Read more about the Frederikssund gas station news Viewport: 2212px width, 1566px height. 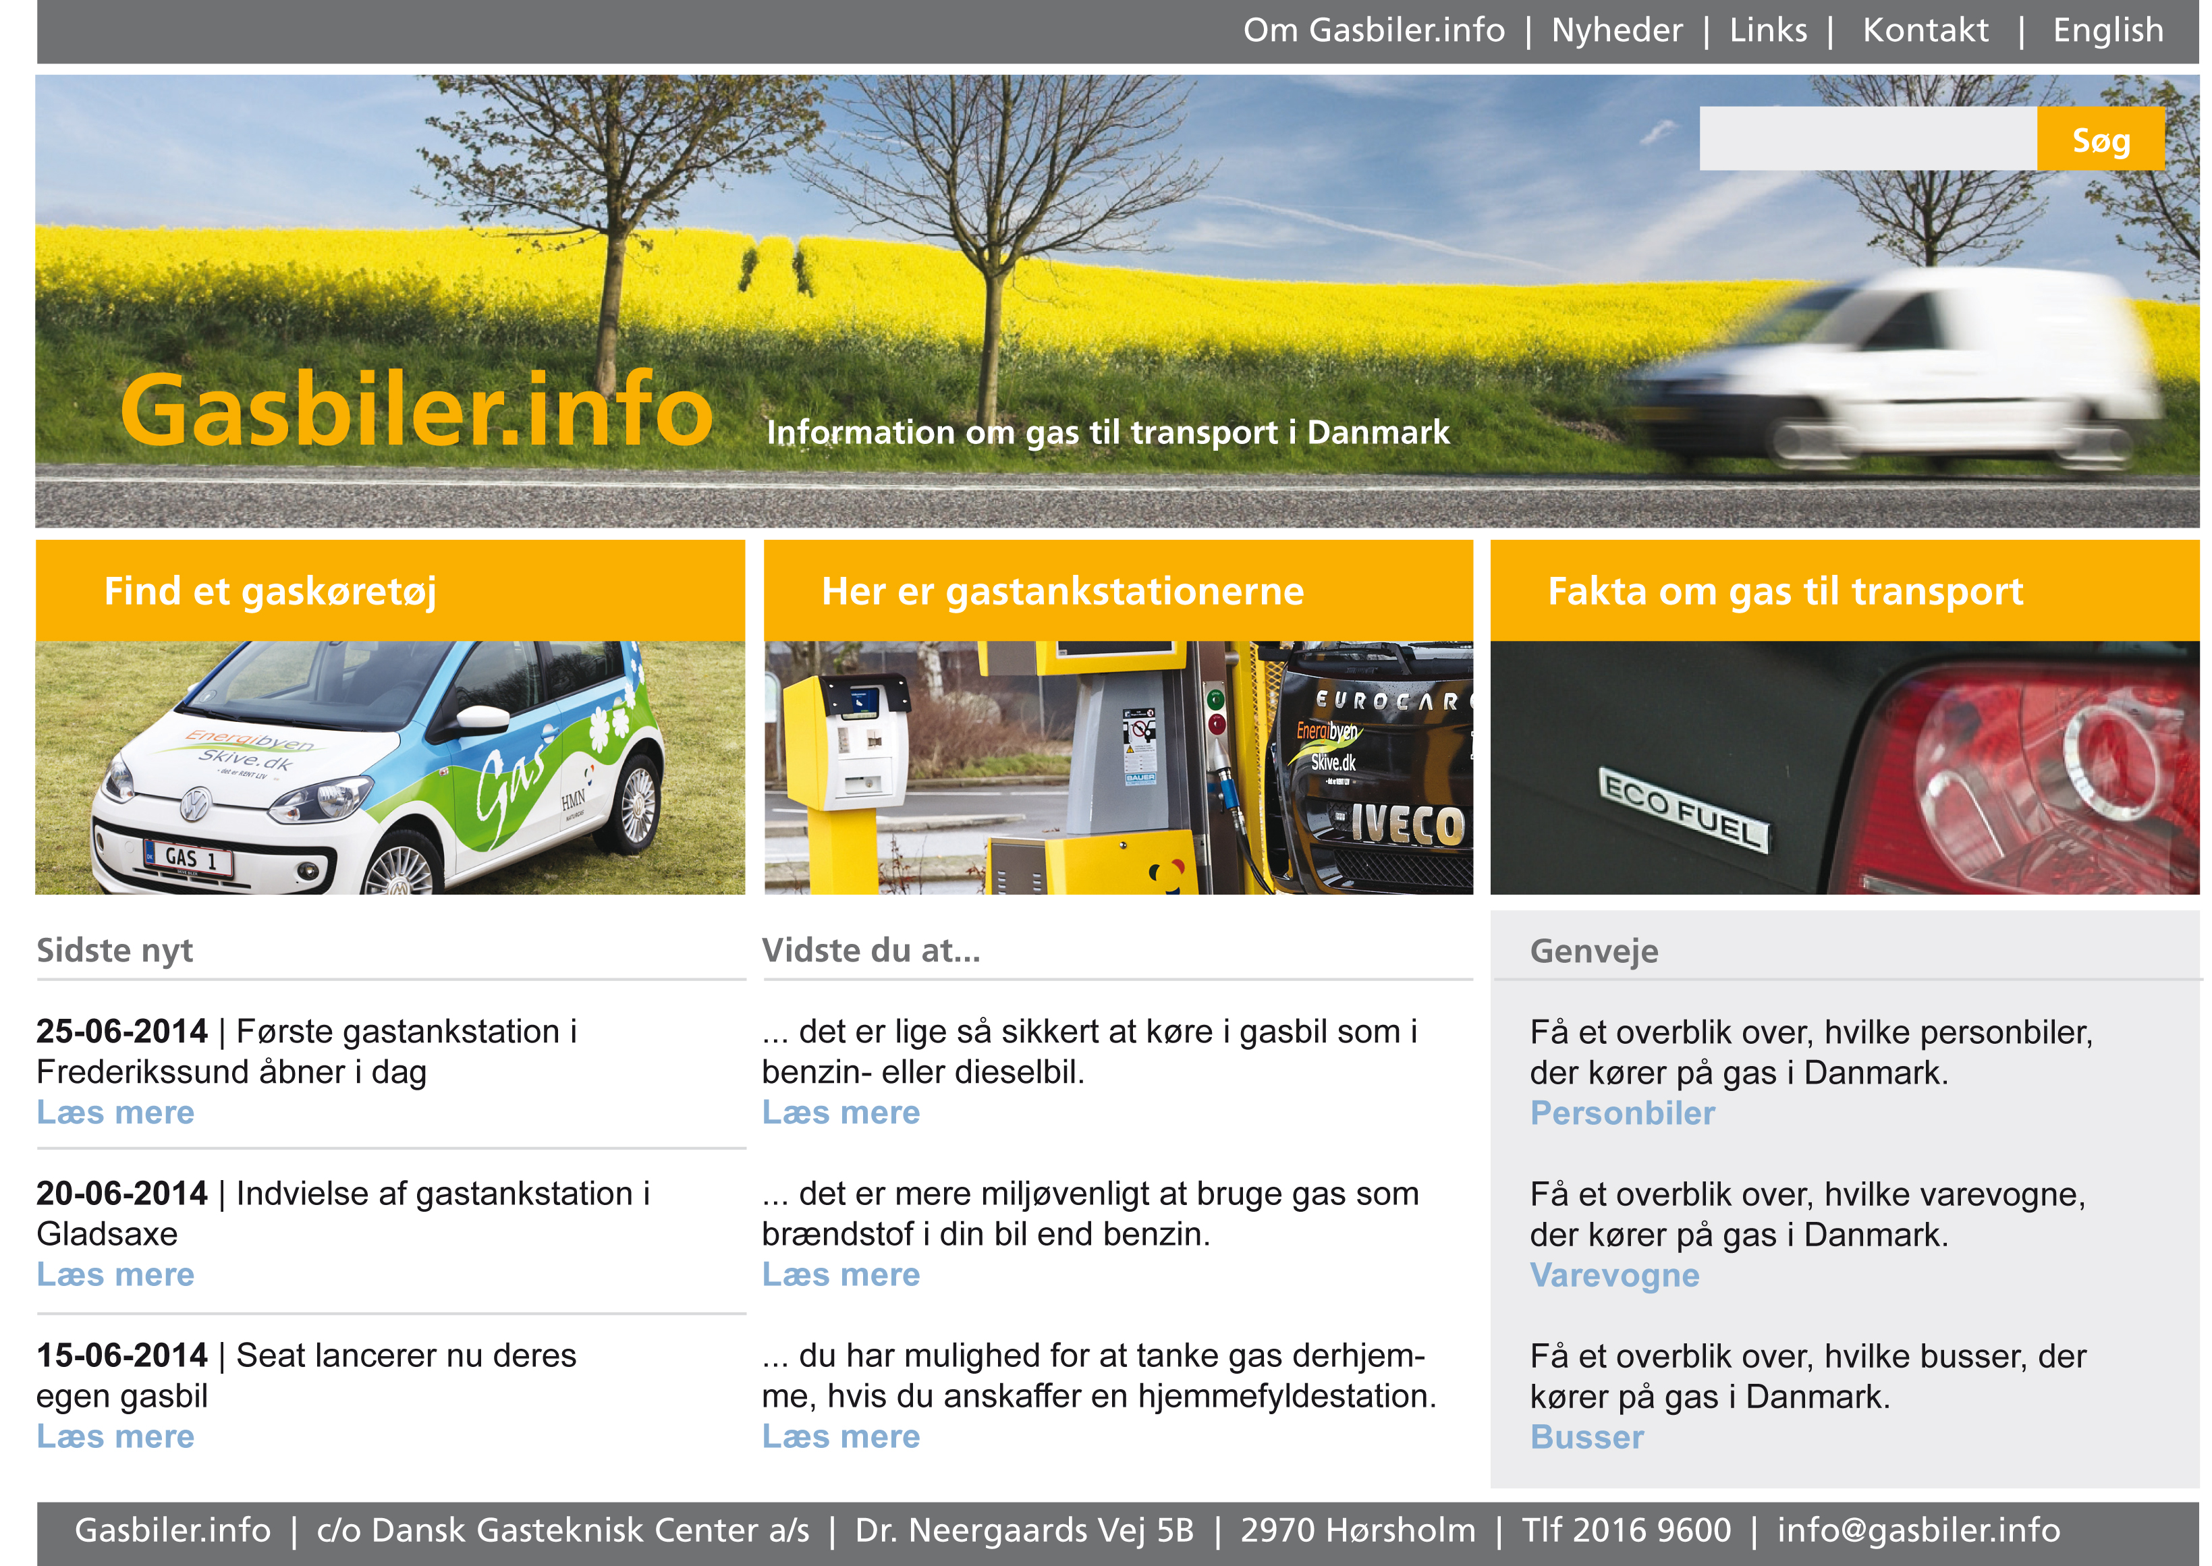click(x=115, y=1112)
